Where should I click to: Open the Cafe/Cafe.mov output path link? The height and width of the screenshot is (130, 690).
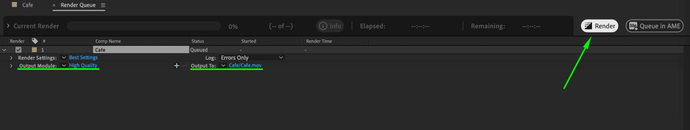coord(245,66)
